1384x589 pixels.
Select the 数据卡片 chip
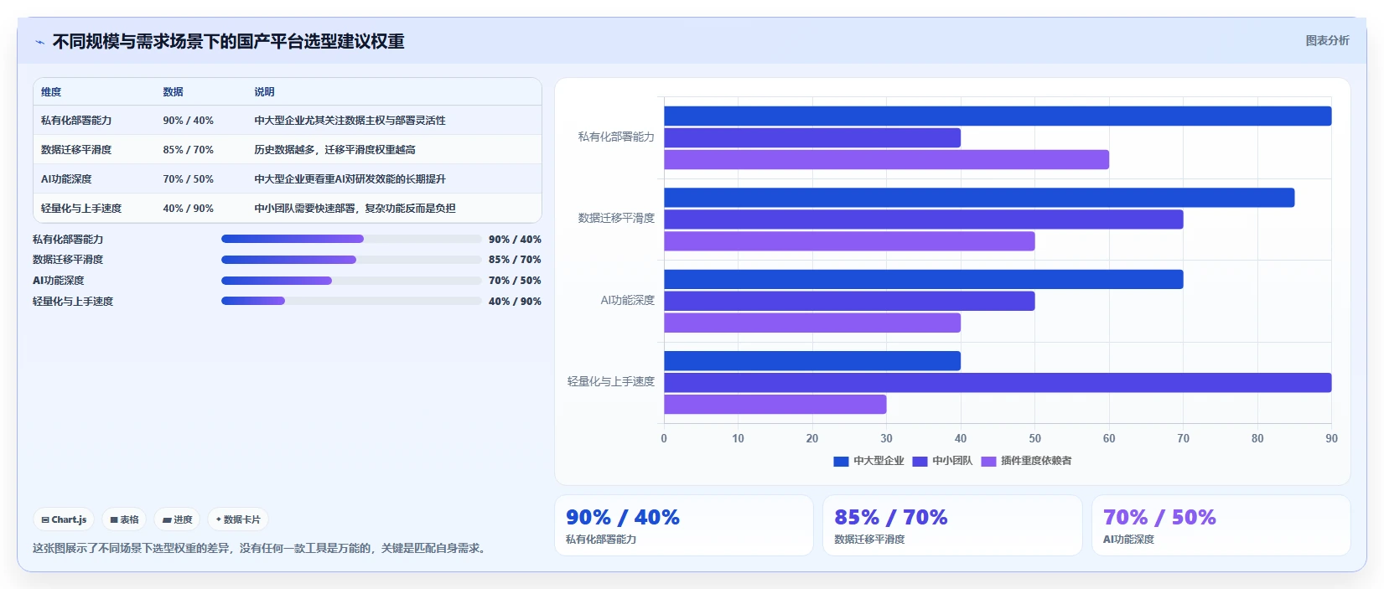pos(238,519)
